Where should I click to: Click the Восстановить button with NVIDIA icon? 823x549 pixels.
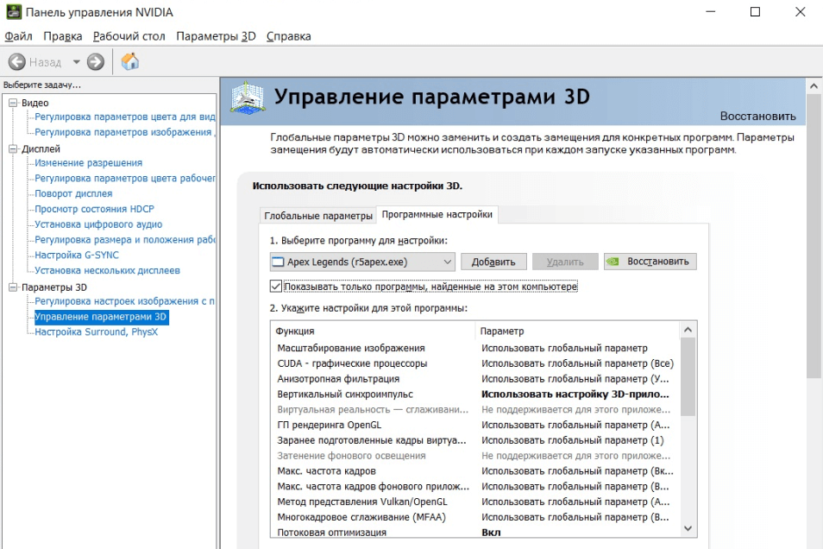click(x=650, y=262)
